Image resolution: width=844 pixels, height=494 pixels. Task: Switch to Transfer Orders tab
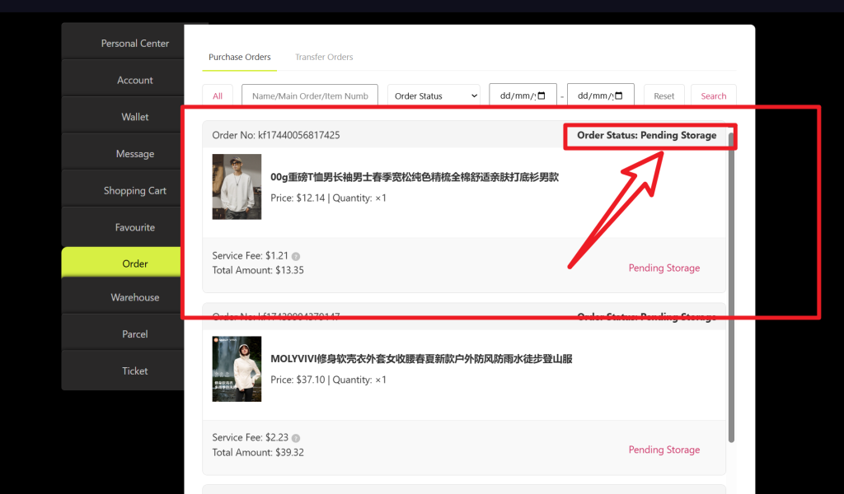[324, 57]
